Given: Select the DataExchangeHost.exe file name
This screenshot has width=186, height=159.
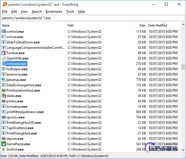Looking at the screenshot, I should pyautogui.click(x=24, y=85).
